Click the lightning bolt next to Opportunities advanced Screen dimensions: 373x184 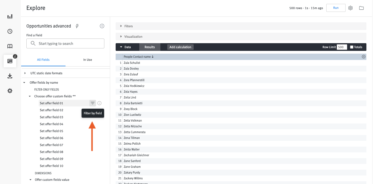(x=77, y=26)
